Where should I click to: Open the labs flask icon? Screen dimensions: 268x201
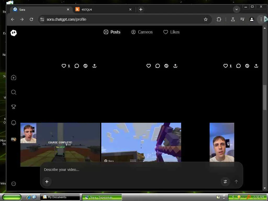233,19
